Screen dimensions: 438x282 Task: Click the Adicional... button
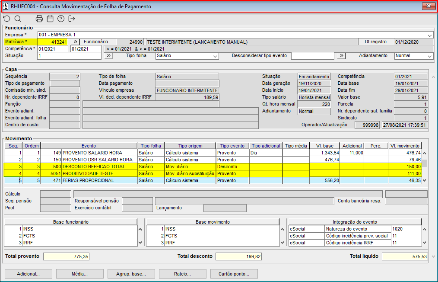click(28, 274)
